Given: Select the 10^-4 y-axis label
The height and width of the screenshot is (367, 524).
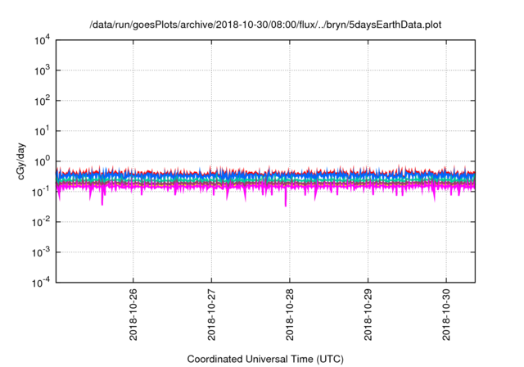Looking at the screenshot, I should 42,283.
